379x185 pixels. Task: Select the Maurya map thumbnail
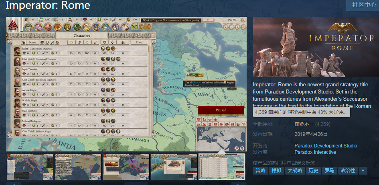(78, 167)
